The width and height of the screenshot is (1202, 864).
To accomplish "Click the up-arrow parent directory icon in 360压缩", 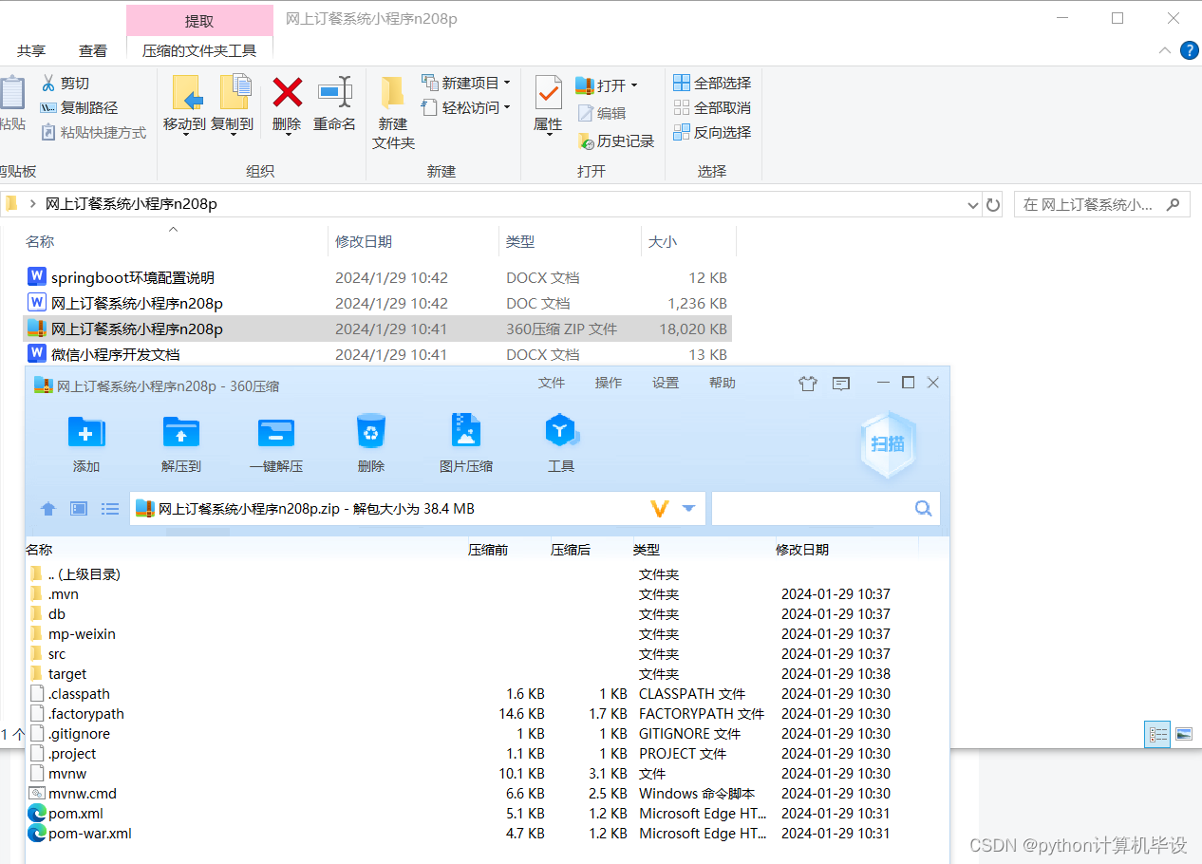I will pyautogui.click(x=48, y=509).
